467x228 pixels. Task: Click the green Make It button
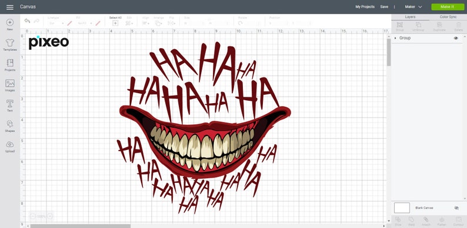pyautogui.click(x=448, y=7)
